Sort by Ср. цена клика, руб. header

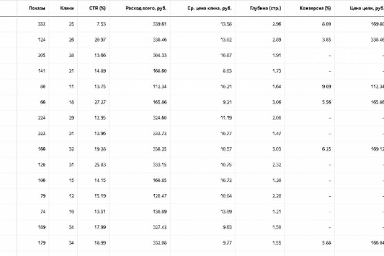[x=210, y=9]
